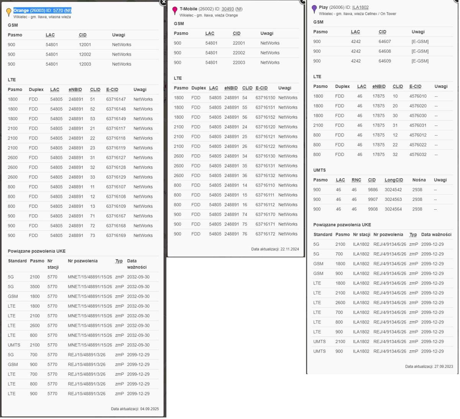Click the 'LongCID' column header in Play UMTS table
The height and width of the screenshot is (419, 460).
tap(394, 180)
